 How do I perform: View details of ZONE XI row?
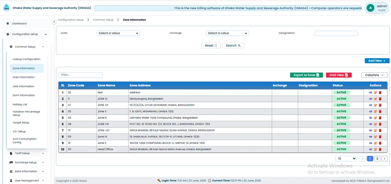click(371, 99)
